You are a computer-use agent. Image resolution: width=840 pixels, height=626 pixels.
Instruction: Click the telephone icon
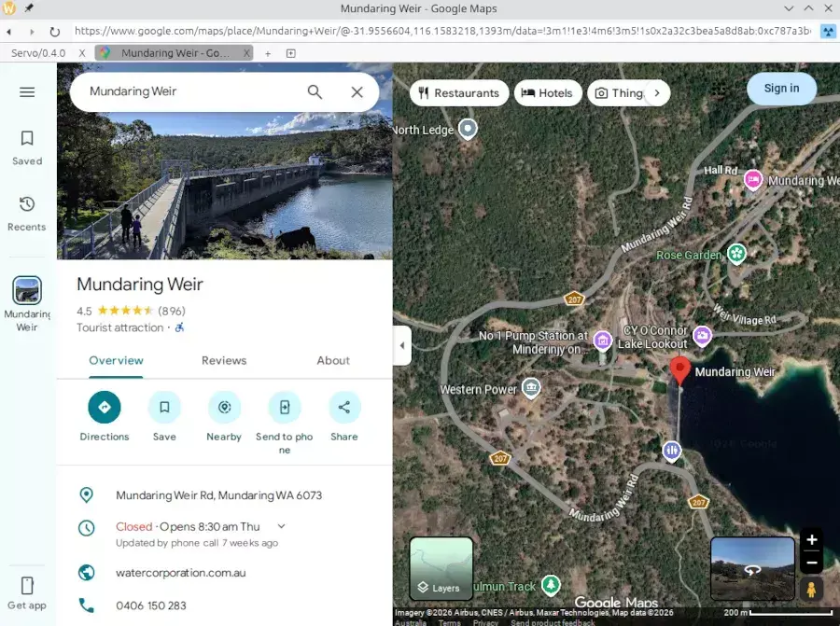pyautogui.click(x=86, y=605)
